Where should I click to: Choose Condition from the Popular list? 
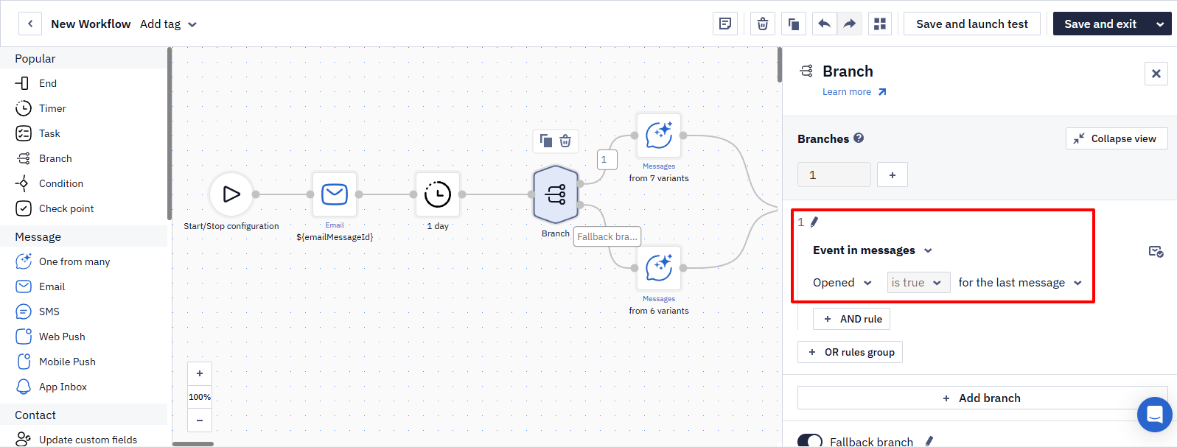tap(61, 183)
